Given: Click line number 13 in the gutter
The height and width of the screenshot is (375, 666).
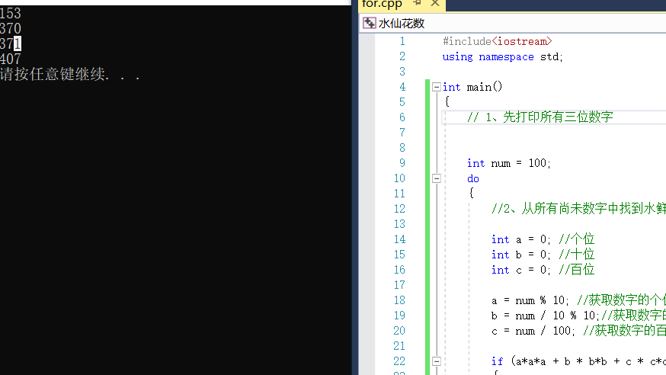Looking at the screenshot, I should coord(399,224).
